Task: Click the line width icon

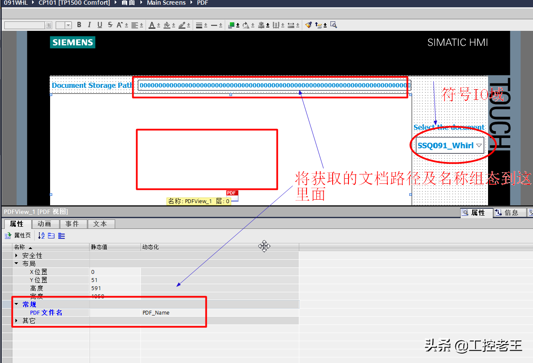Action: [199, 25]
